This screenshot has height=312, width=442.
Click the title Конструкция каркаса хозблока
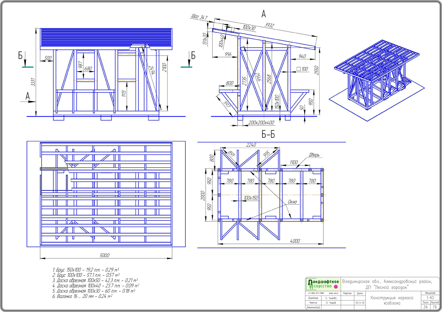(x=392, y=300)
